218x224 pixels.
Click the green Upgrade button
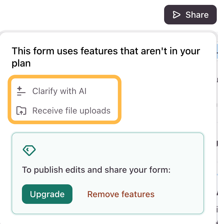pos(47,194)
